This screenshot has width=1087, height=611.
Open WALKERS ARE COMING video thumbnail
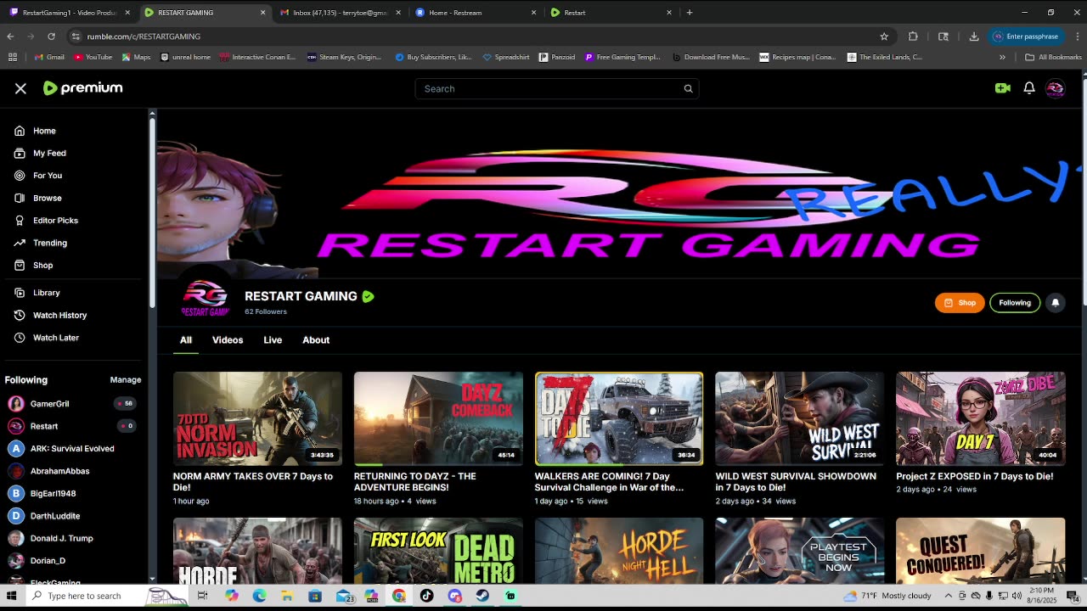click(619, 418)
